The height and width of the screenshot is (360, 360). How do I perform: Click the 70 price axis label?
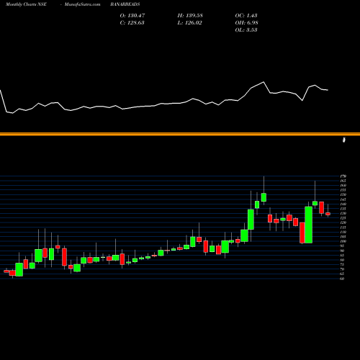click(x=342, y=269)
